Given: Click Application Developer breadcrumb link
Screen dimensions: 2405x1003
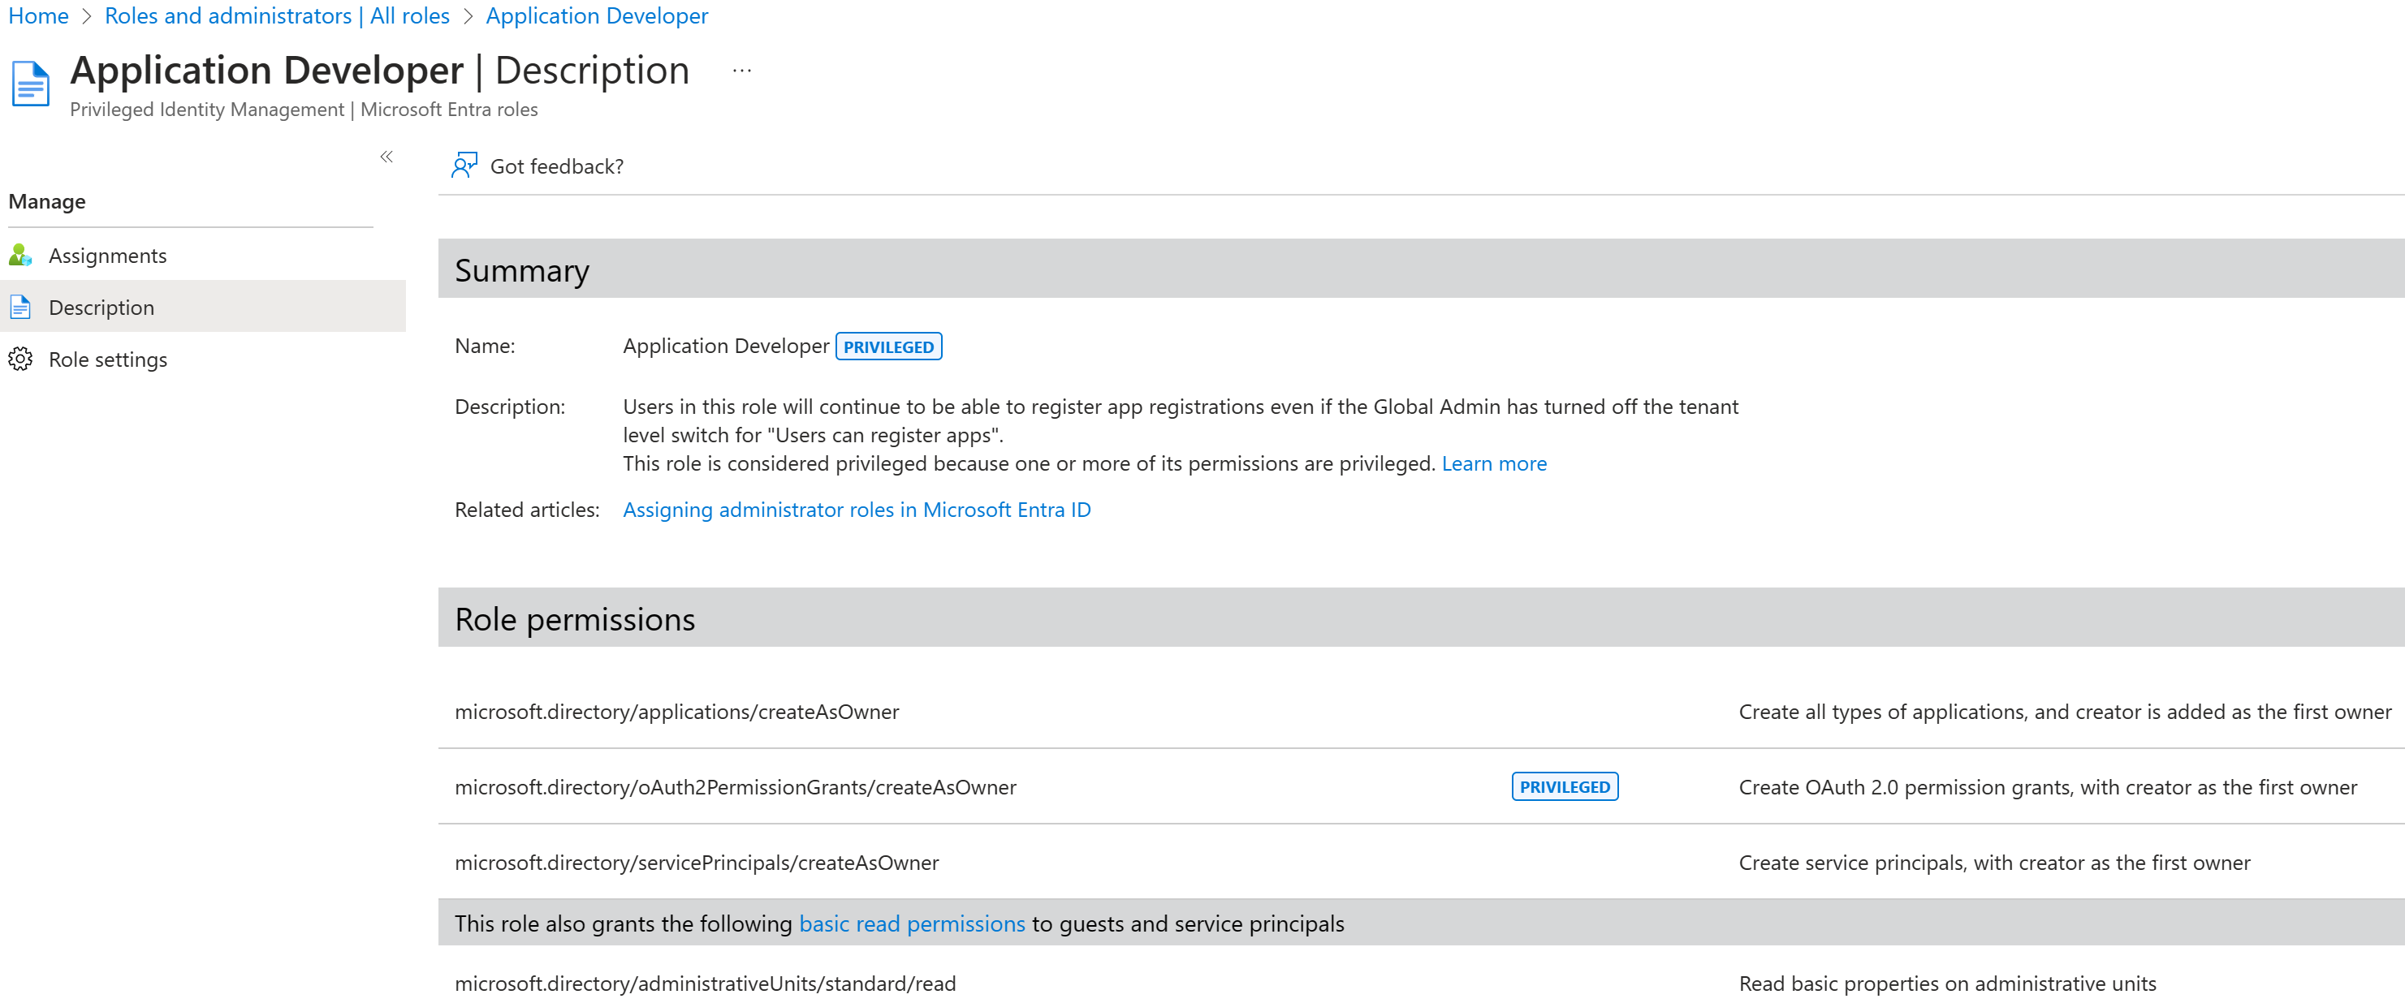Looking at the screenshot, I should pos(597,16).
